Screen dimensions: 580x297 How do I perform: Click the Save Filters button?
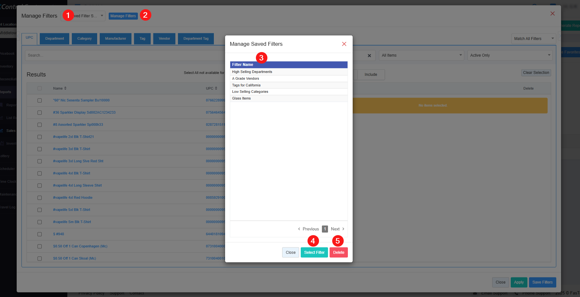coord(542,282)
